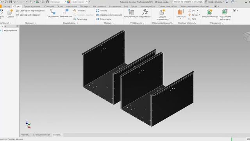Image resolution: width=250 pixels, height=141 pixels.
Task: Expand the Массив panel dropdown
Action: point(113,23)
